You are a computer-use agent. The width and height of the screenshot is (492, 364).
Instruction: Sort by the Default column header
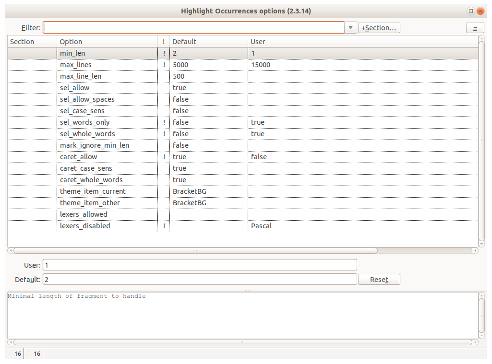[209, 42]
